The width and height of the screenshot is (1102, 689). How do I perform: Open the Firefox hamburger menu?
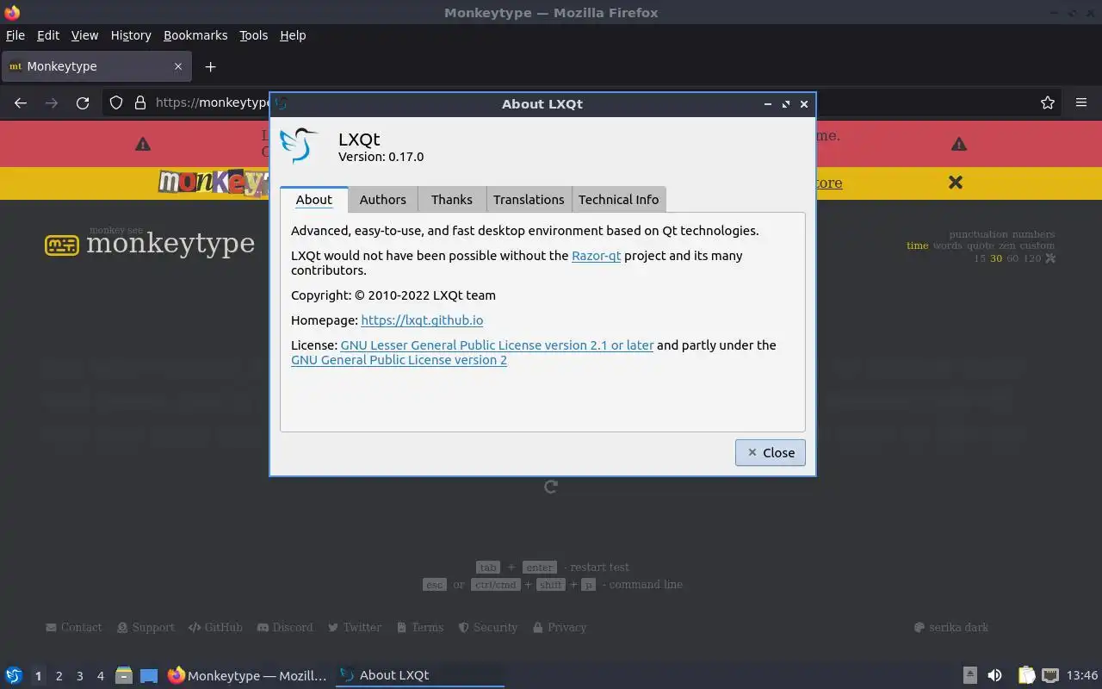click(1081, 102)
